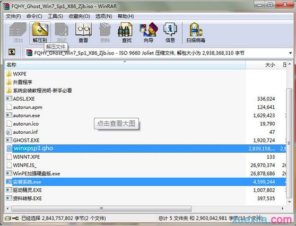This screenshot has height=226, width=296.
Task: Click the size value 336,024
Action: tap(266, 99)
